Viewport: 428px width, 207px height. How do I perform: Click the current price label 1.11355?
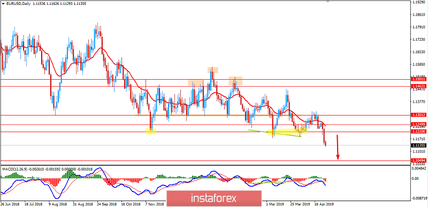click(418, 145)
